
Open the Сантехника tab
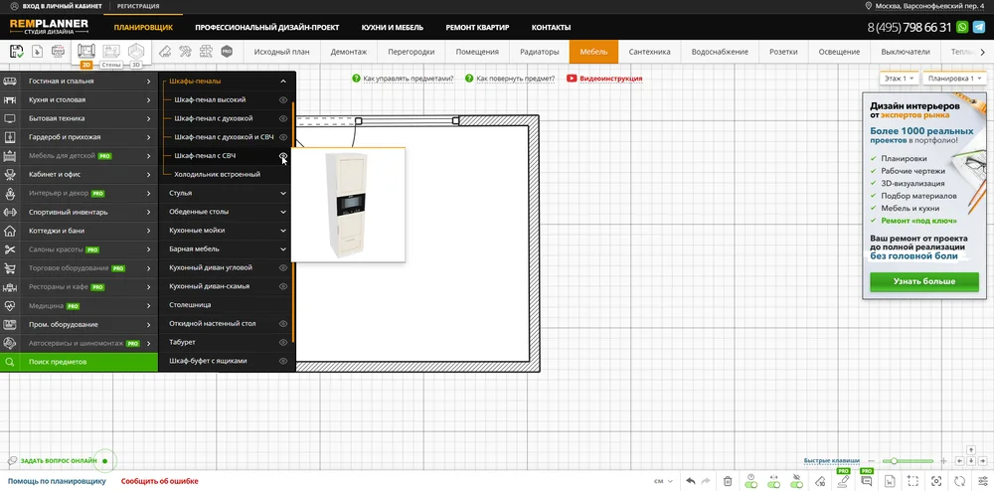pos(649,51)
